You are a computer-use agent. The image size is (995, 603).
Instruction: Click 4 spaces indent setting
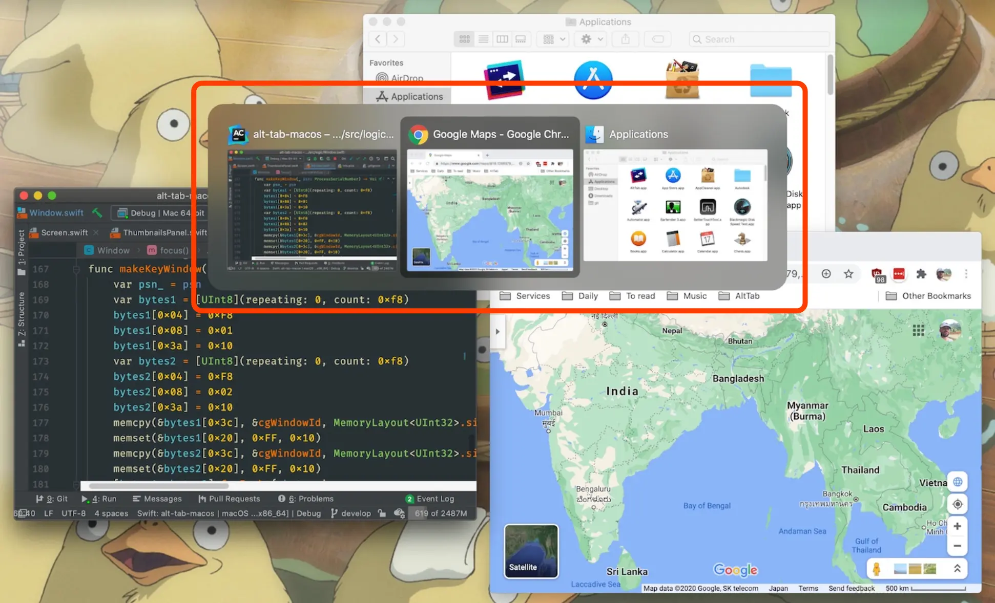click(111, 513)
